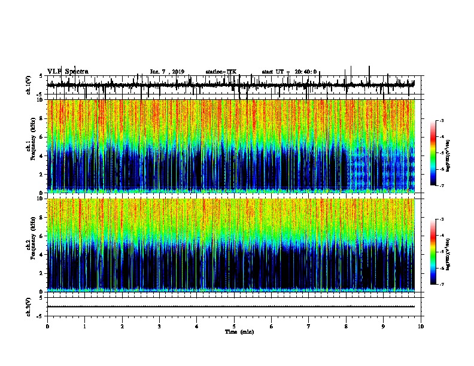
Task: Click the "station=ITK" header label
Action: tap(221, 72)
